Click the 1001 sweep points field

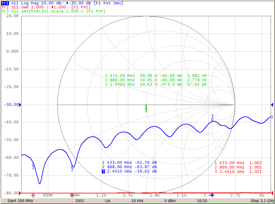pos(80,201)
